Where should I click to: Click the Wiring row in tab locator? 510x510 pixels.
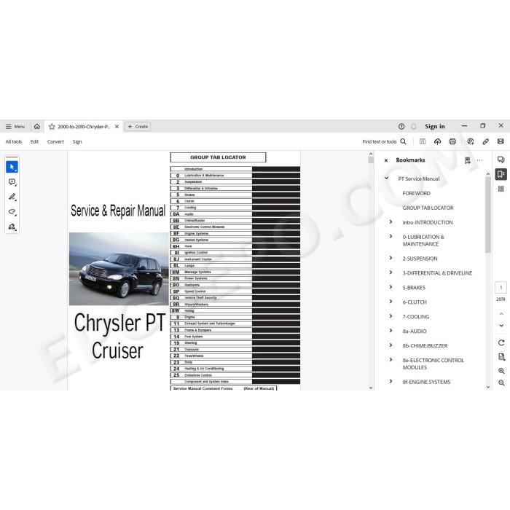[235, 310]
